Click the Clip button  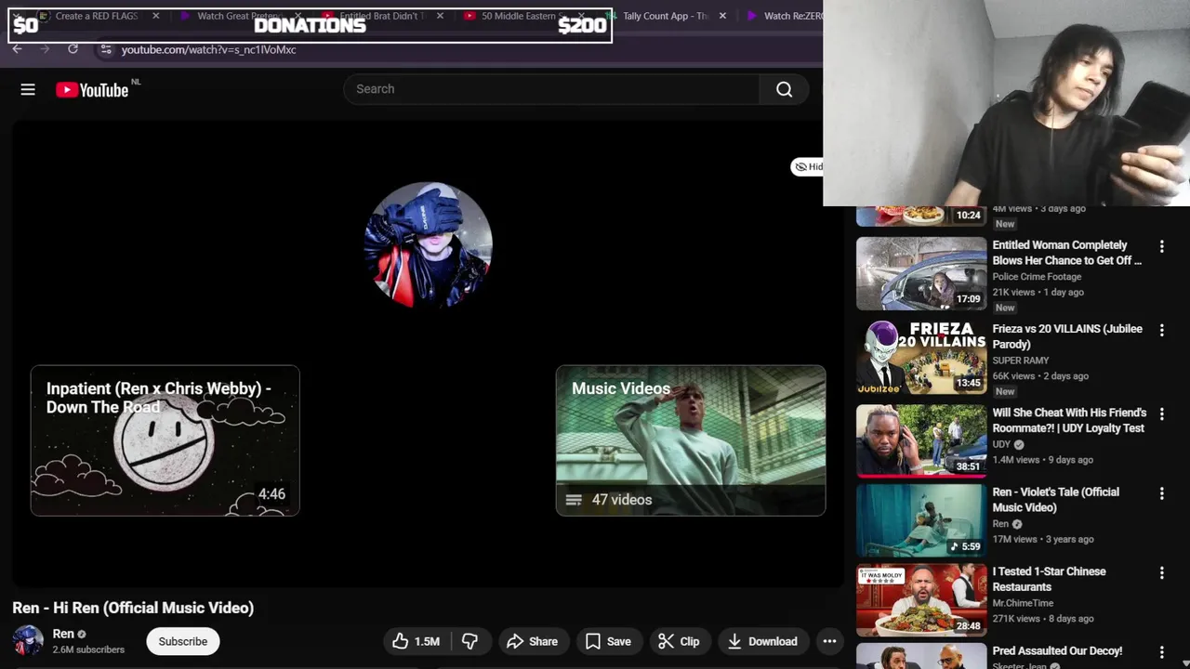[679, 641]
